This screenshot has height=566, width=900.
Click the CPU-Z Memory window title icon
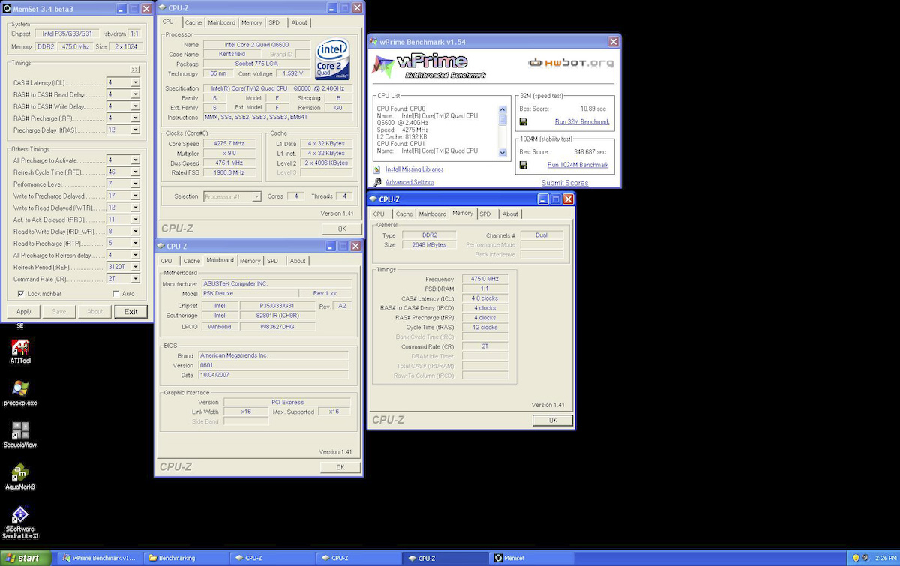(x=373, y=199)
